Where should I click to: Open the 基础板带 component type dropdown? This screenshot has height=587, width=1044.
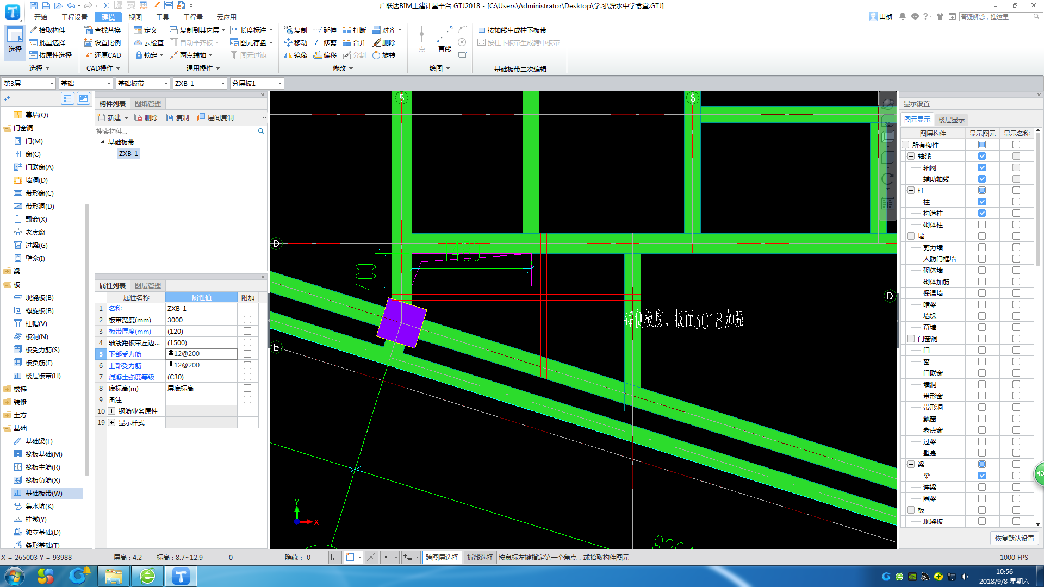(142, 83)
